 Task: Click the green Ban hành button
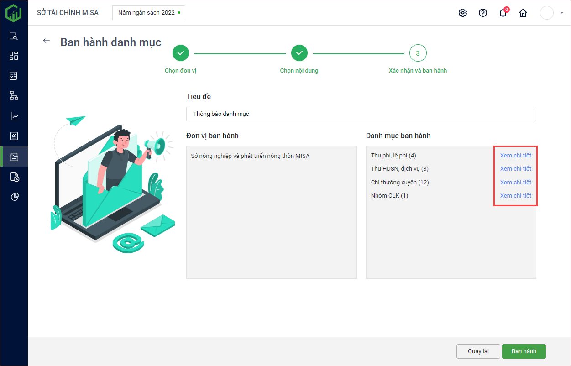pos(524,351)
